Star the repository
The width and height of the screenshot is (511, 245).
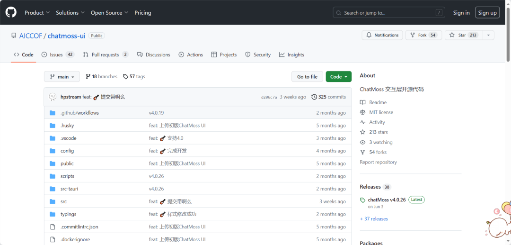pyautogui.click(x=464, y=35)
